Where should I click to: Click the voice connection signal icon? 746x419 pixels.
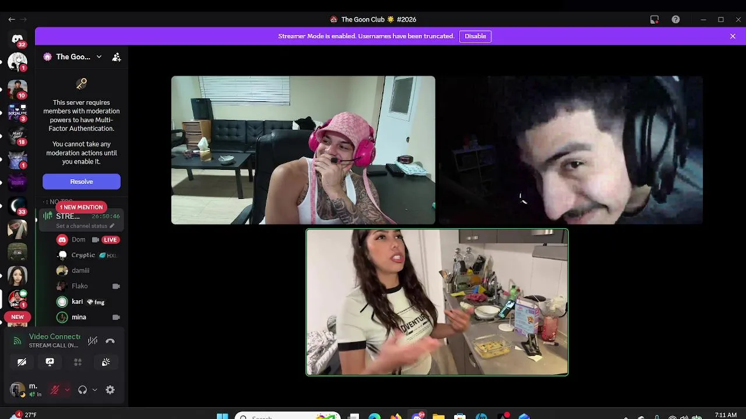(x=17, y=341)
